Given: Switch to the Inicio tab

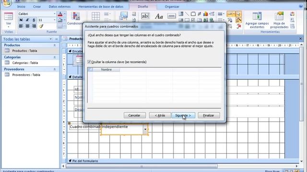Looking at the screenshot, I should click(21, 7).
